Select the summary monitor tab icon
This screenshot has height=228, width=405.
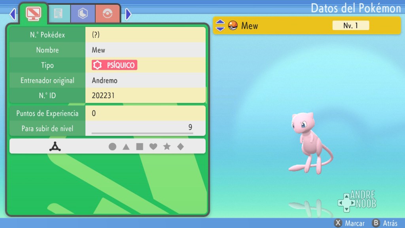(x=34, y=14)
